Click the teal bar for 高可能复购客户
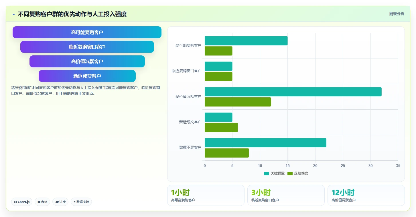The height and width of the screenshot is (217, 416). (246, 41)
